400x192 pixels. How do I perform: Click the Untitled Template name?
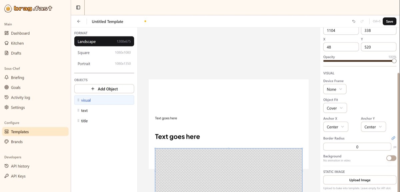click(x=107, y=21)
